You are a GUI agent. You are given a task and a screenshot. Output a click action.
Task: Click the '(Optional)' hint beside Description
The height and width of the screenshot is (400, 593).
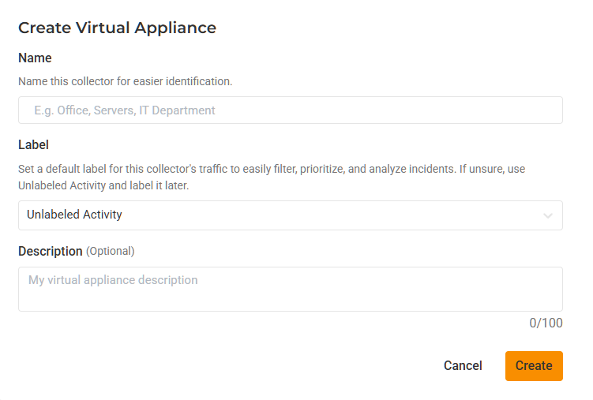111,251
